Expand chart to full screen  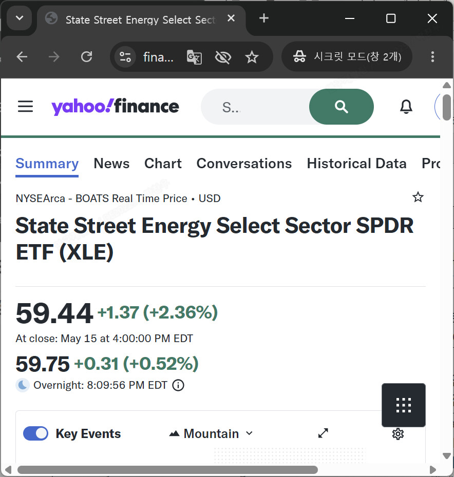(x=323, y=433)
